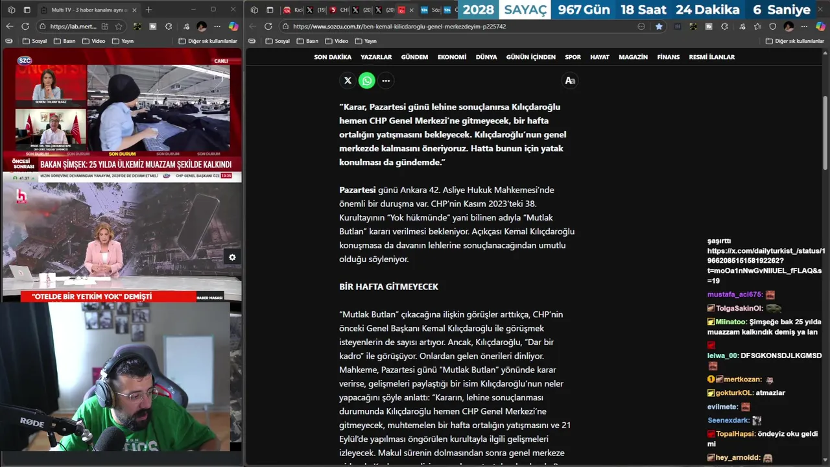The height and width of the screenshot is (467, 830).
Task: Open profile avatar in Sözcü window
Action: pyautogui.click(x=788, y=27)
